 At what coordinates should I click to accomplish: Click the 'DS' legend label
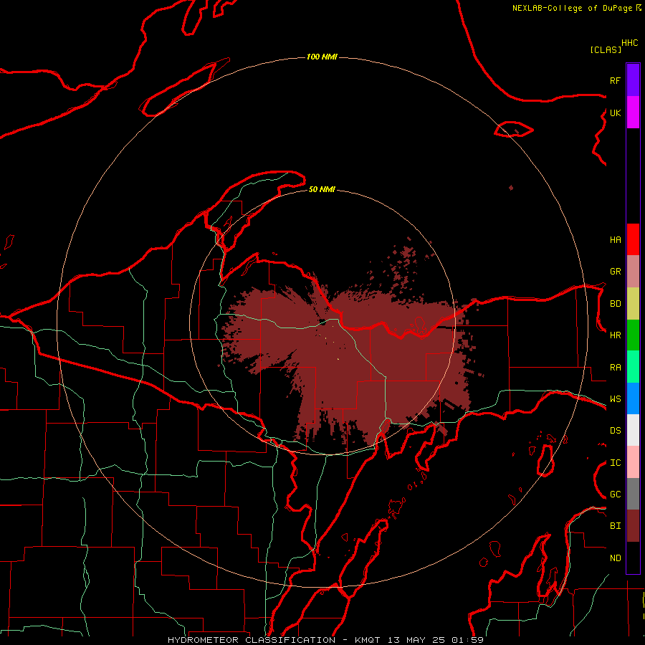click(x=615, y=431)
